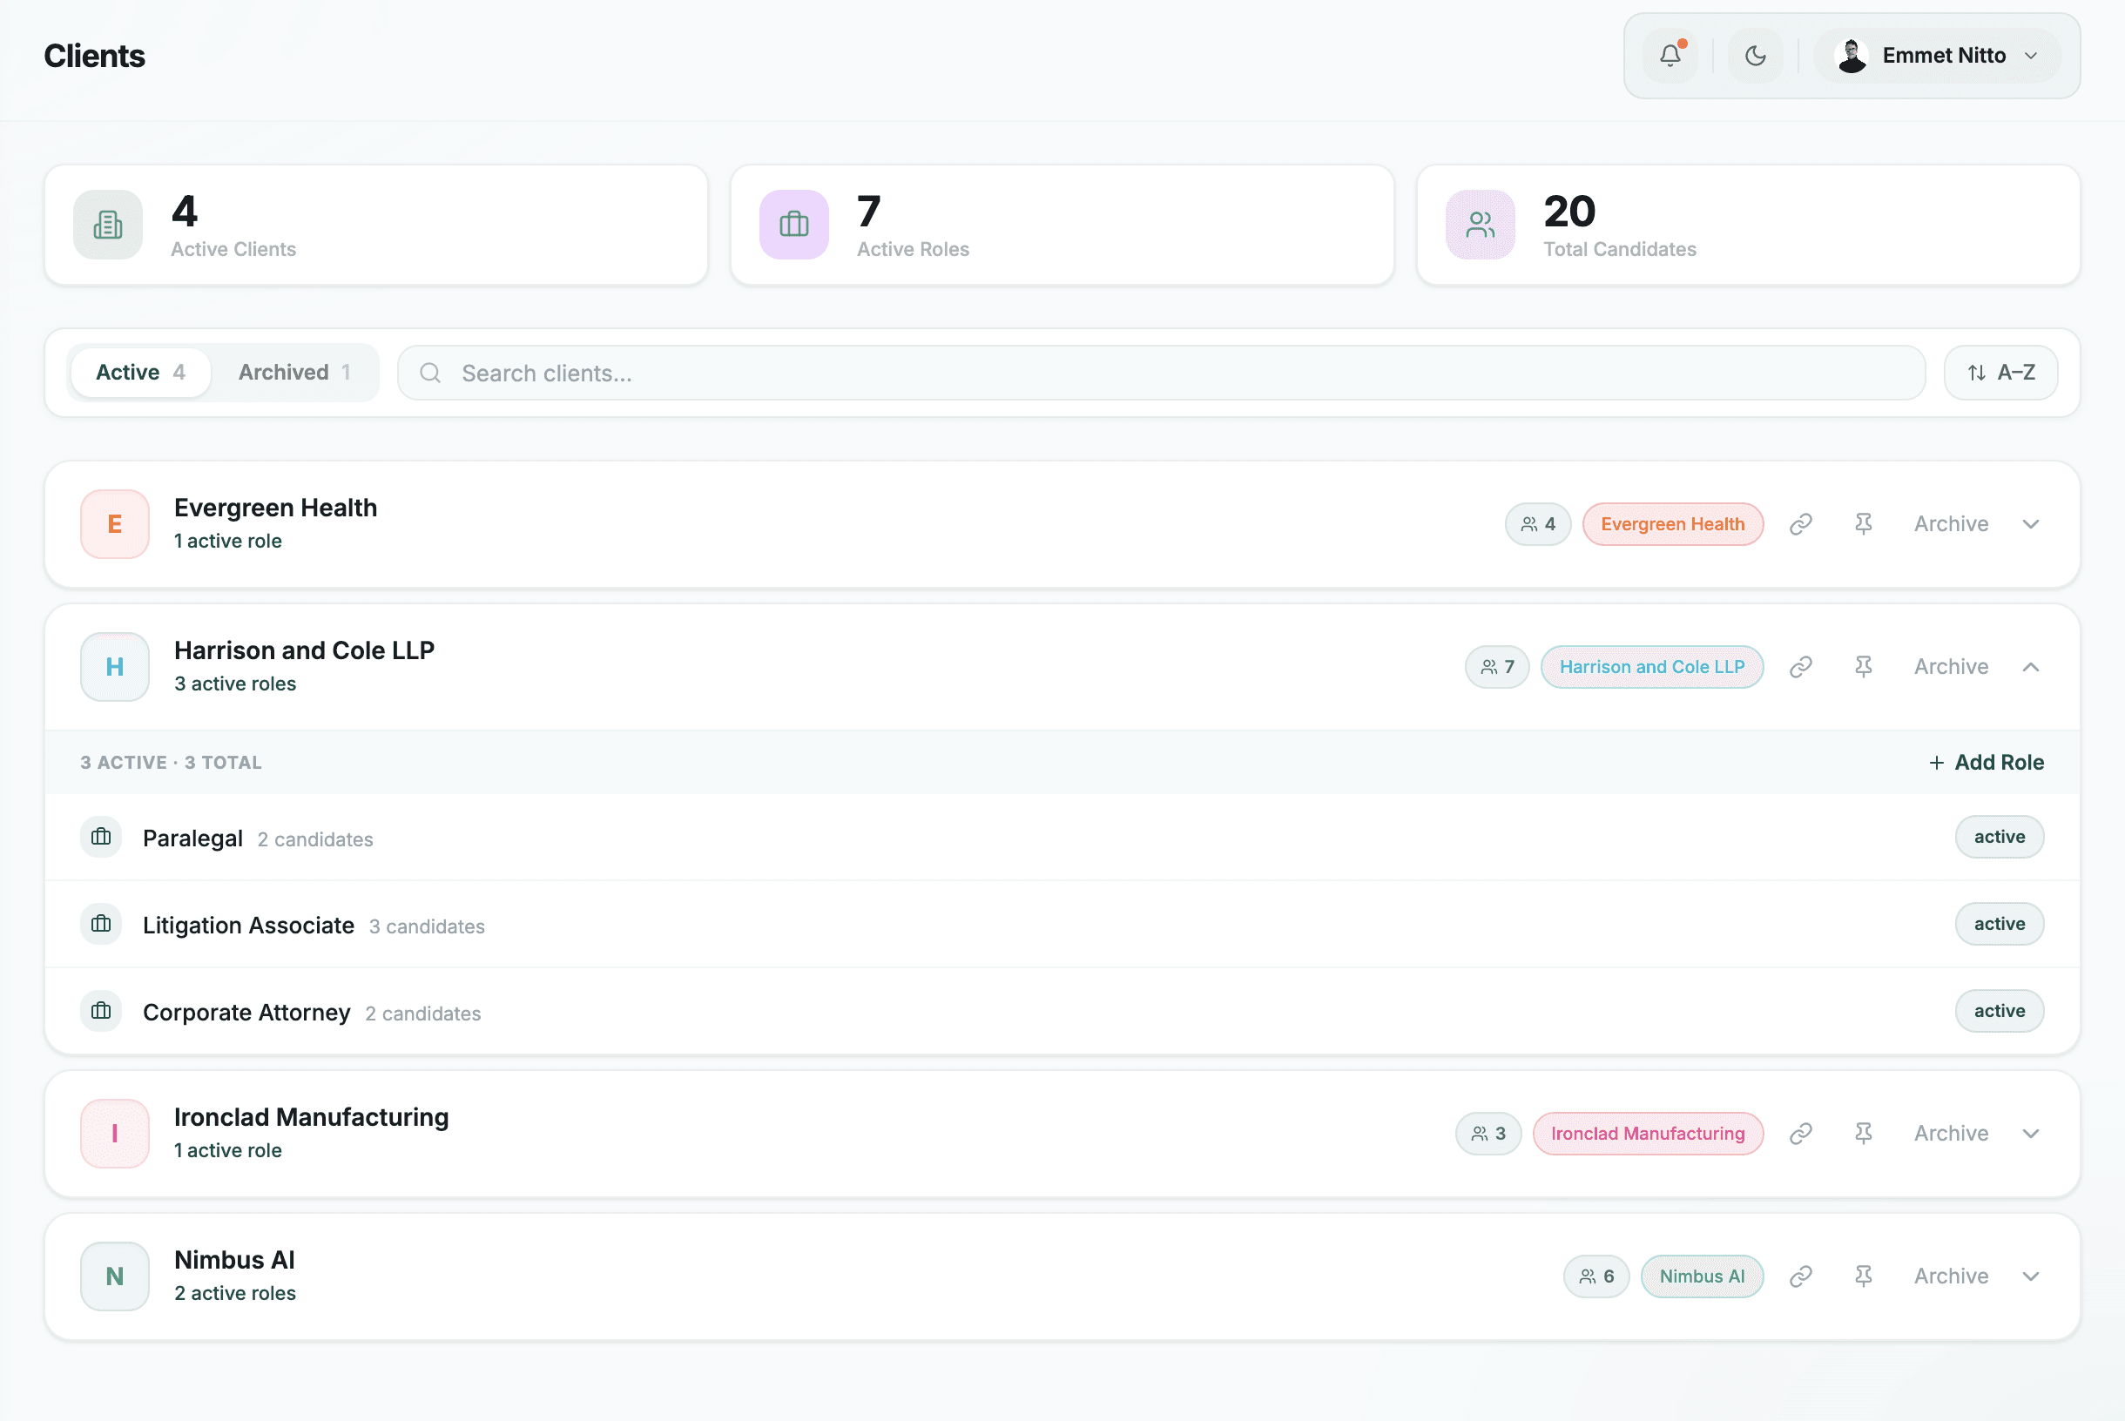Toggle the active status on Litigation Associate
This screenshot has height=1421, width=2125.
coord(1999,924)
